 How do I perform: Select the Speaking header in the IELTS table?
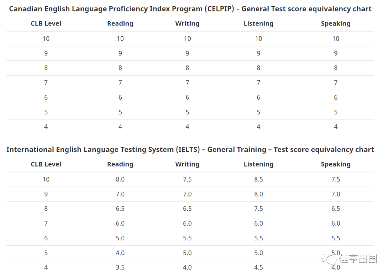(335, 164)
